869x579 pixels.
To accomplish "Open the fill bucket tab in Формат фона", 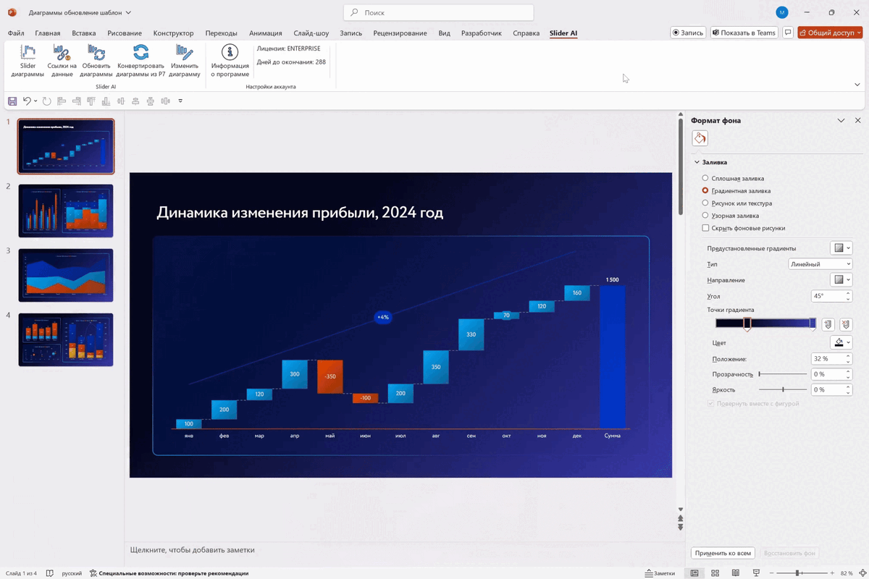I will click(700, 138).
